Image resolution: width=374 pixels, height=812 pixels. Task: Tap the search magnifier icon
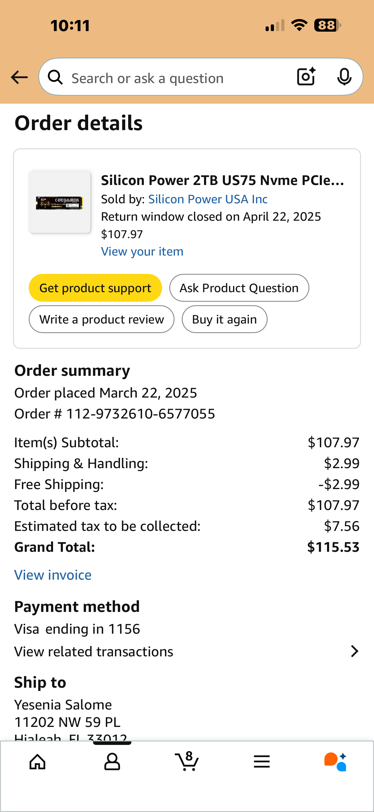tap(56, 78)
